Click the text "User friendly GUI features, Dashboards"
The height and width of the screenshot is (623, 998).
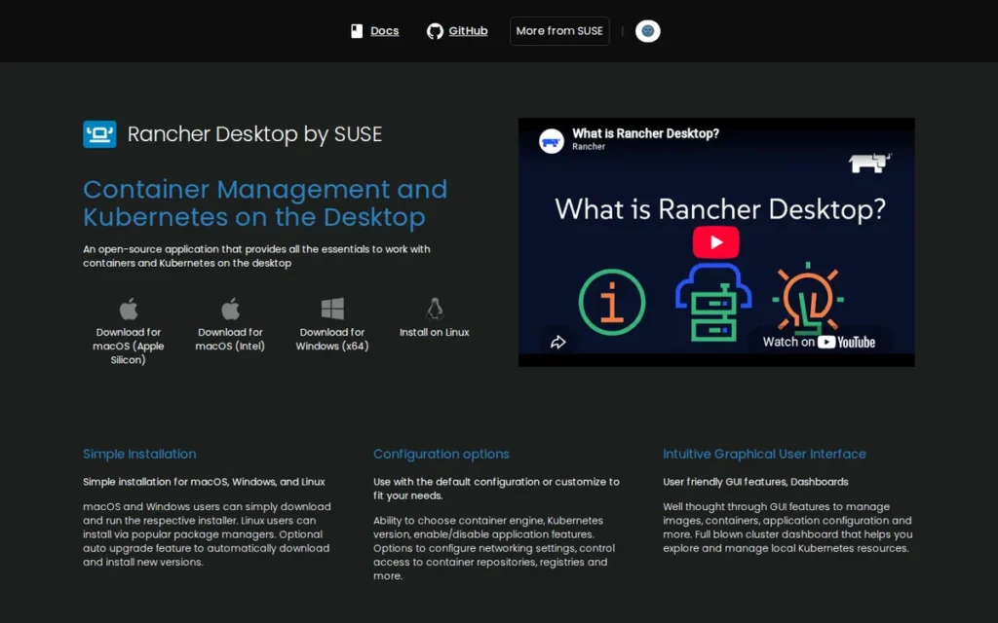point(755,482)
